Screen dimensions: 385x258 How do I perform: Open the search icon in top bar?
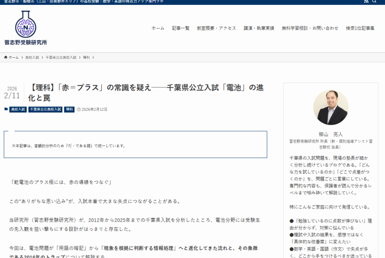click(x=374, y=2)
